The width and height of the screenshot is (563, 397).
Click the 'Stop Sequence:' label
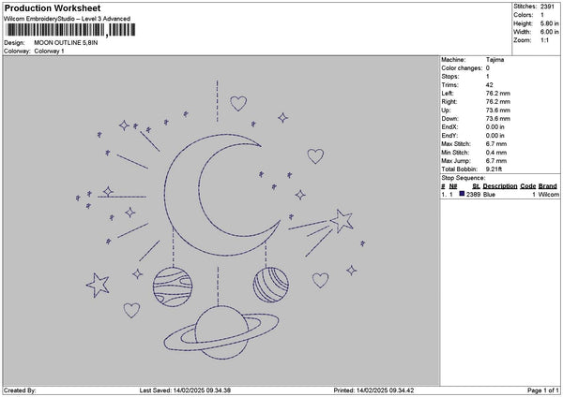coord(463,178)
